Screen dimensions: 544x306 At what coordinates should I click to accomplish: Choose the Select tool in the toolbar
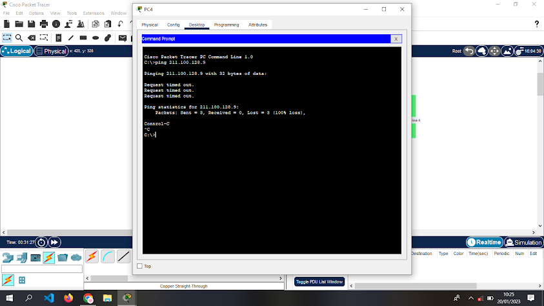[7, 38]
